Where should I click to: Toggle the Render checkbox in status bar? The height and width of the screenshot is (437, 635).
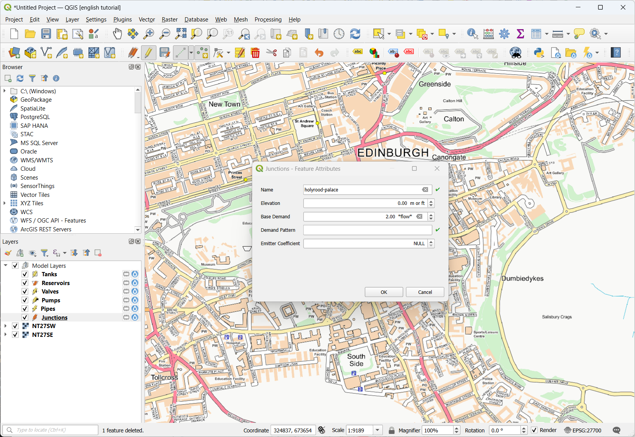coord(534,430)
